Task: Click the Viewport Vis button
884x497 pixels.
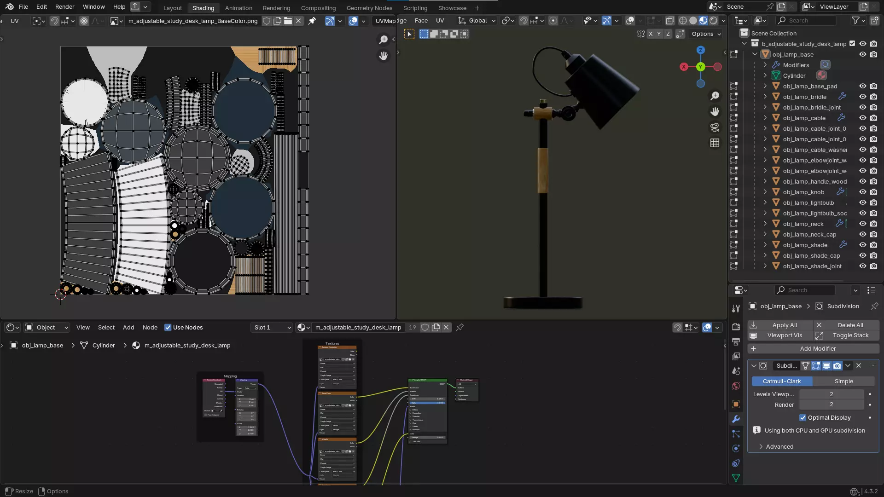Action: pyautogui.click(x=780, y=335)
